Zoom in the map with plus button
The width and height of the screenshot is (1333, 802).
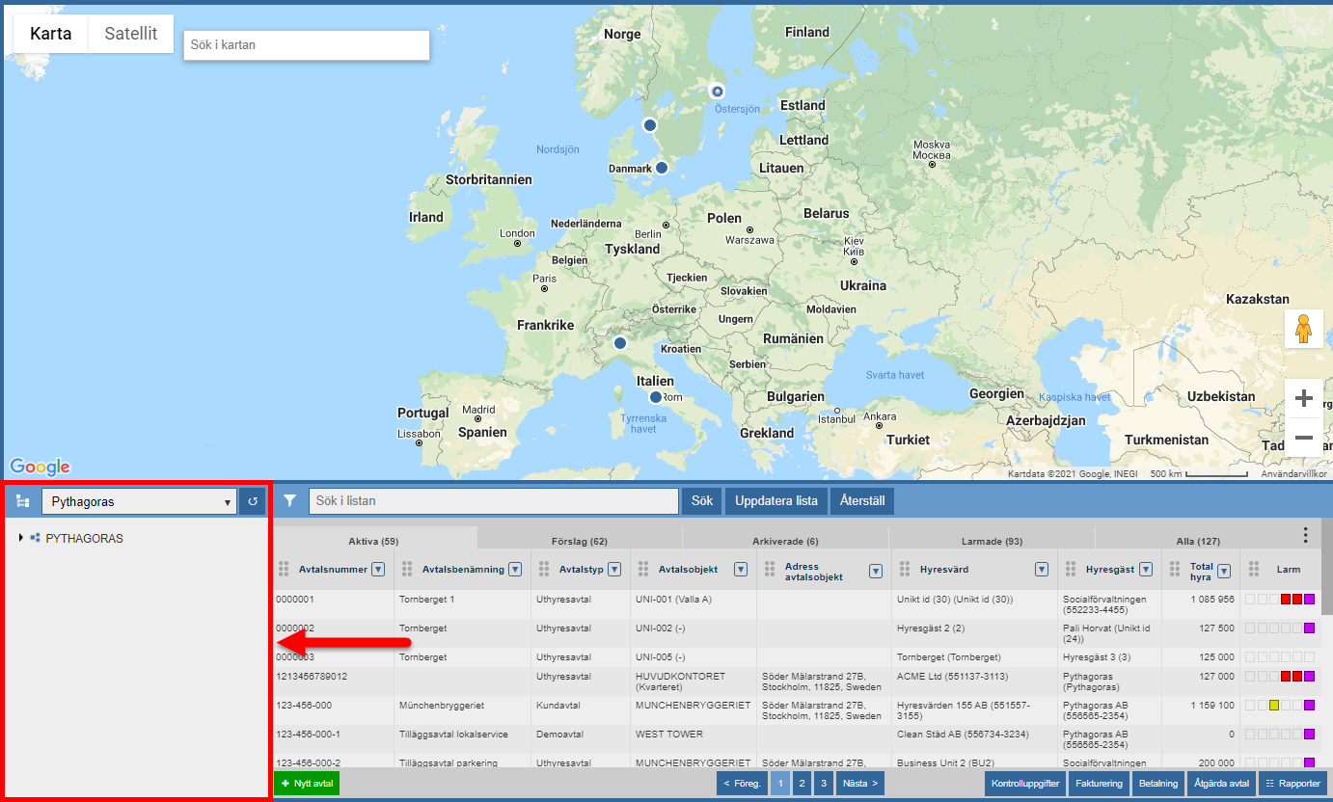point(1303,398)
